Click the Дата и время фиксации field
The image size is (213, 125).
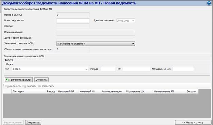click(96, 38)
